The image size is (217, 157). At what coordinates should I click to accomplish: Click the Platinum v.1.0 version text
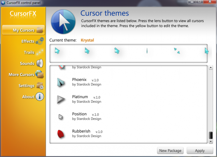tap(97, 97)
